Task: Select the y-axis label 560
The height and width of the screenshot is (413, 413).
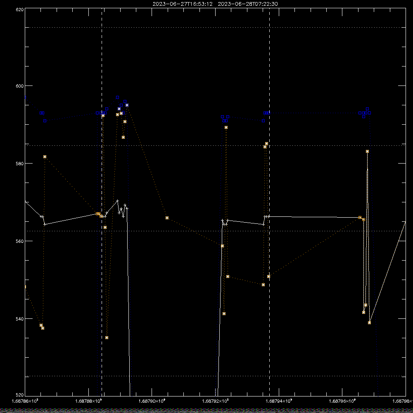Action: [20, 241]
